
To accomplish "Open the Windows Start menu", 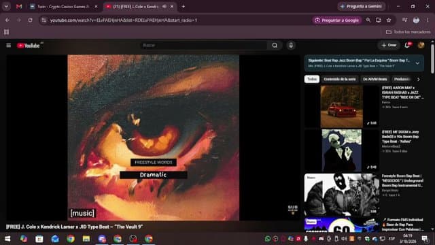I will point(7,239).
